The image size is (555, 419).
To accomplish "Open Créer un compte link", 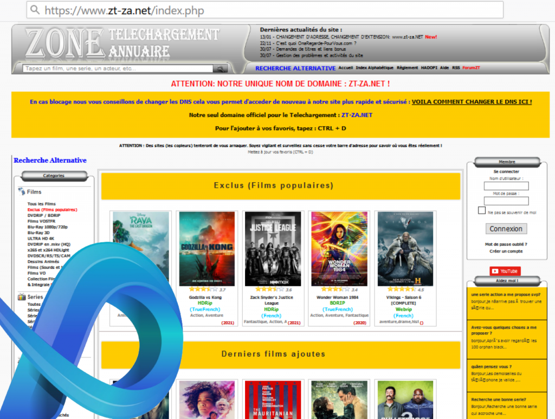I will point(506,252).
